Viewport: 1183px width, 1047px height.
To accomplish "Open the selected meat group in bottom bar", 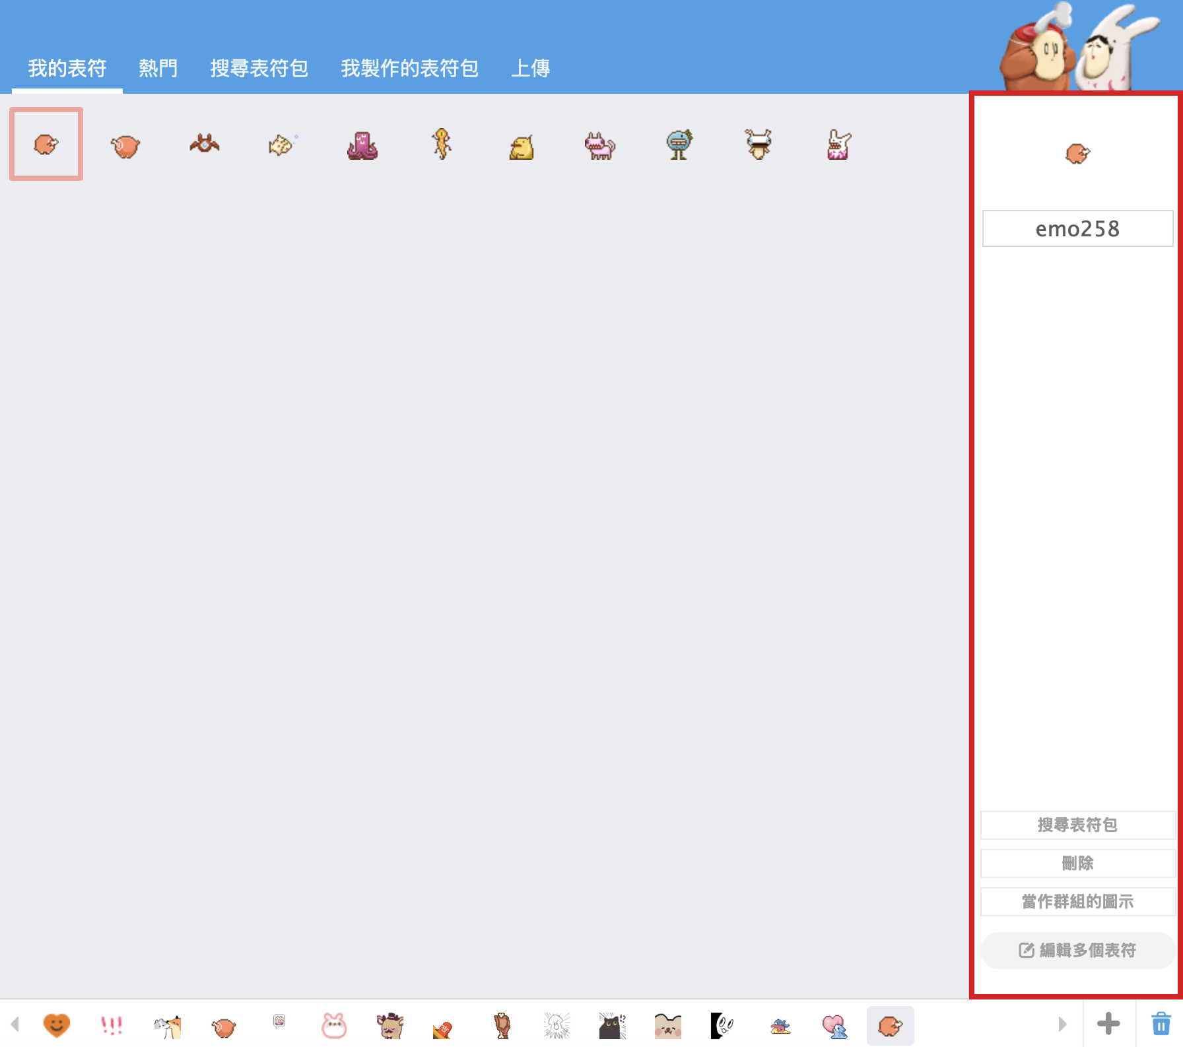I will (890, 1026).
